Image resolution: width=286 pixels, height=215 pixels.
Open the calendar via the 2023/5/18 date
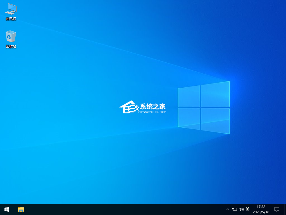[261, 212]
